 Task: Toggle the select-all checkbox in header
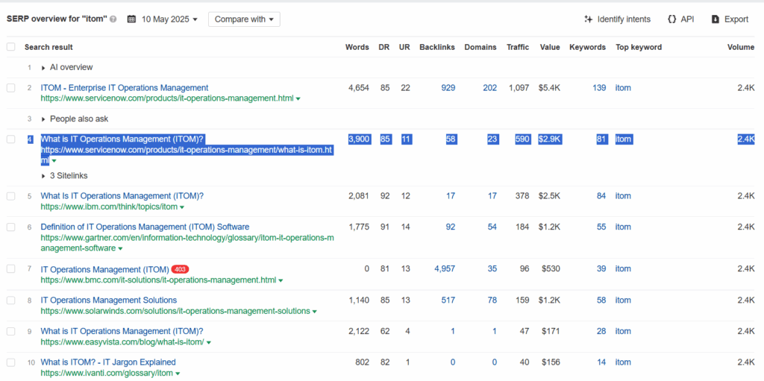coord(10,47)
